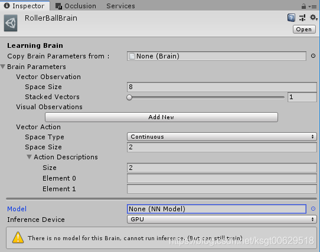Switch to the Services tab

(x=120, y=6)
